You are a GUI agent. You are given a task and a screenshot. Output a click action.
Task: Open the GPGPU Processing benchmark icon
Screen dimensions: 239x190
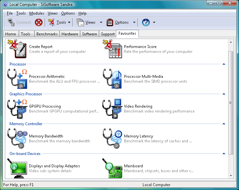(17, 109)
